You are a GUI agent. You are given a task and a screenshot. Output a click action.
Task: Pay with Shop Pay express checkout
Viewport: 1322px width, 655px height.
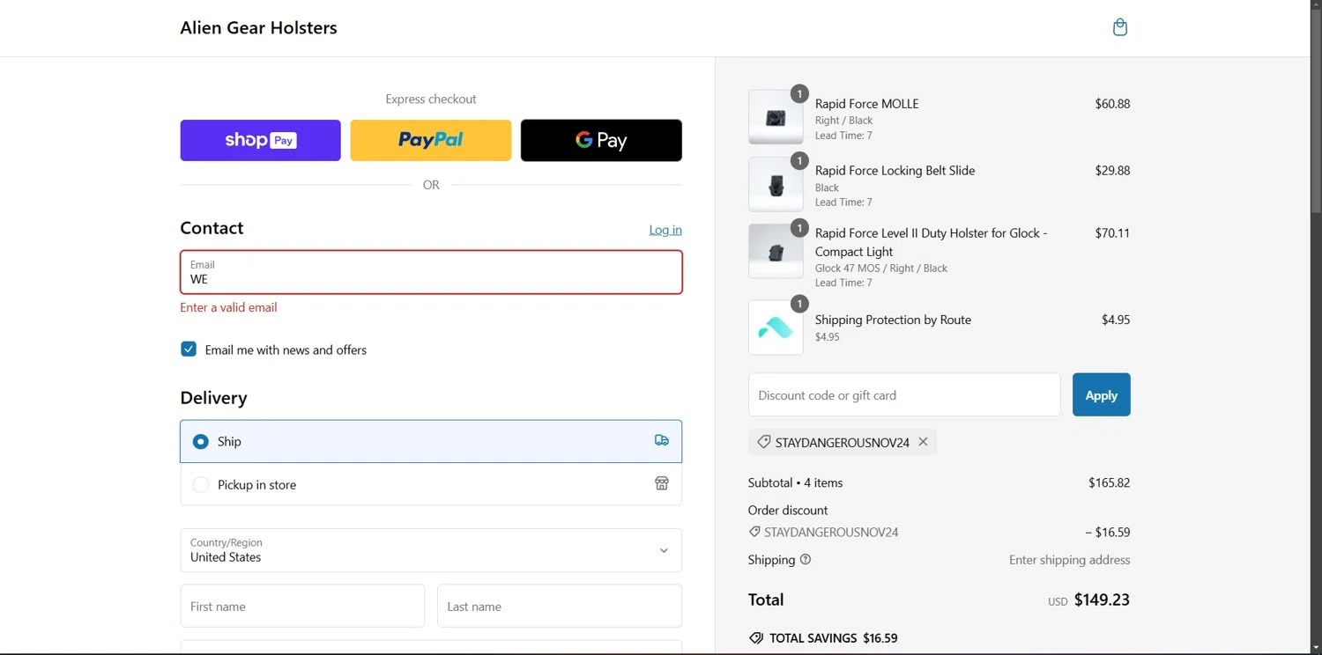click(x=260, y=140)
